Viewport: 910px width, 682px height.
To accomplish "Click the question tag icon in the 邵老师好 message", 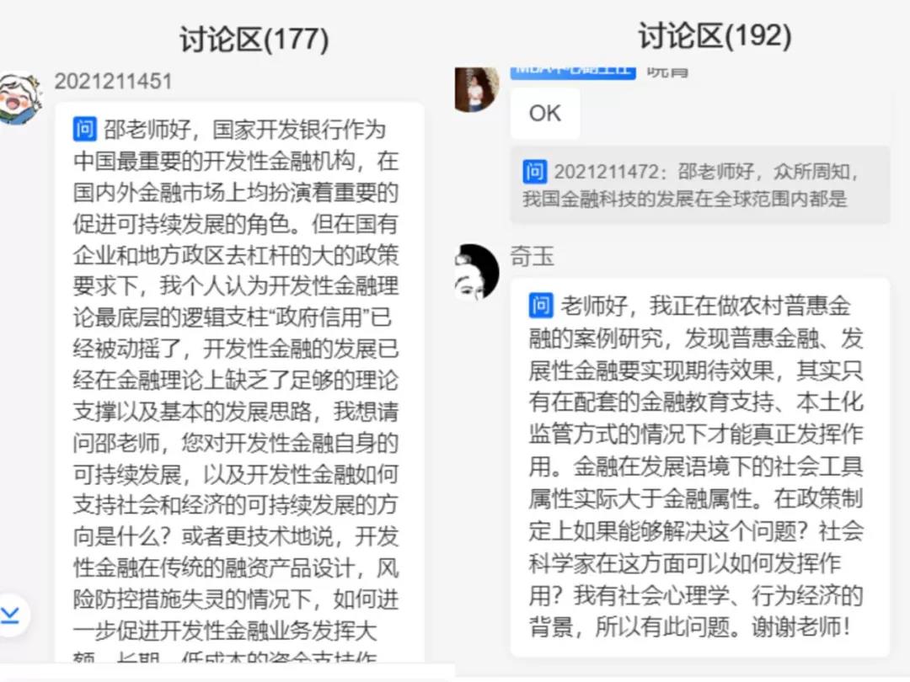I will click(x=85, y=129).
